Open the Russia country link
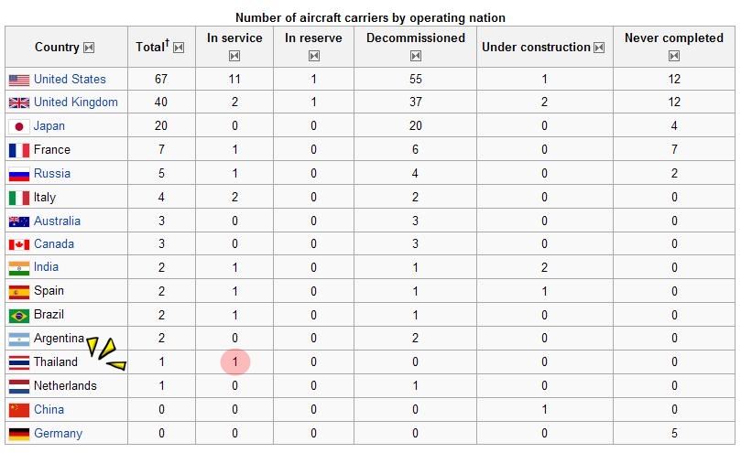The image size is (741, 453). point(52,173)
